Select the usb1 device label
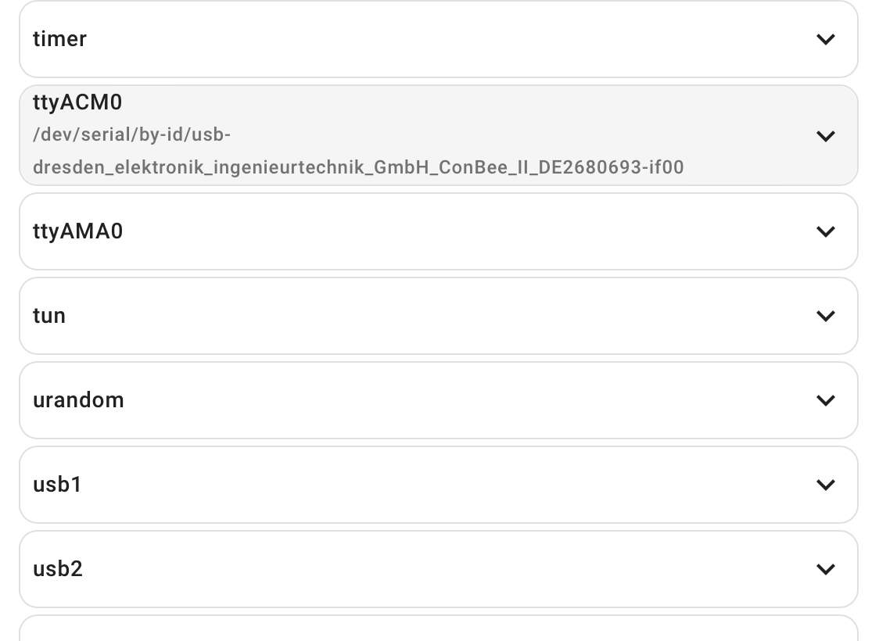Viewport: 879px width, 641px height. (x=57, y=485)
